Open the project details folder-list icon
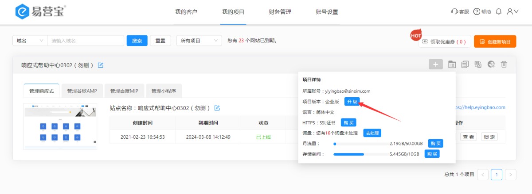Viewport: 532px width, 194px height. click(x=452, y=65)
